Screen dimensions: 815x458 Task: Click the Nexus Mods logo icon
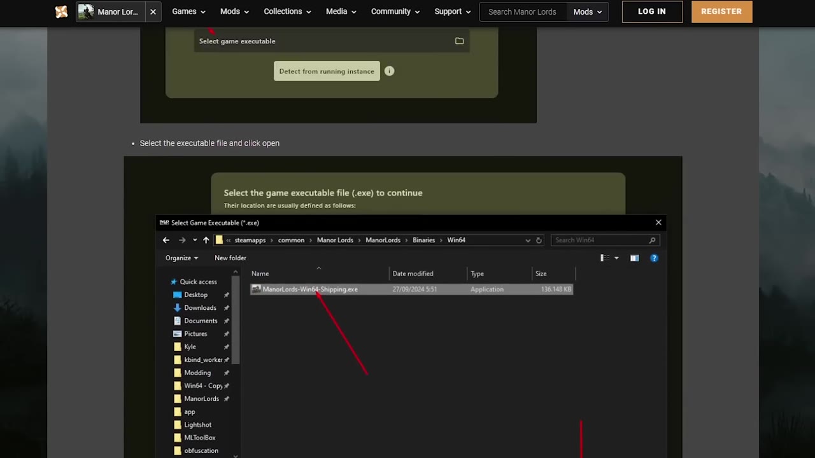(61, 11)
